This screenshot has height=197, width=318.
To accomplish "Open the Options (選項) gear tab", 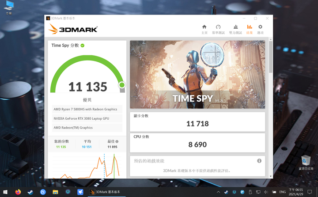I will click(x=260, y=30).
